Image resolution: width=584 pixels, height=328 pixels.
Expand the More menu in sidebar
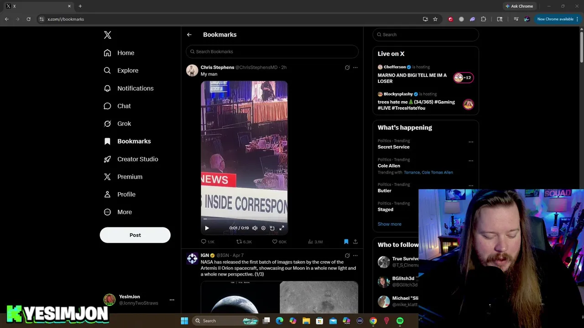pos(118,212)
